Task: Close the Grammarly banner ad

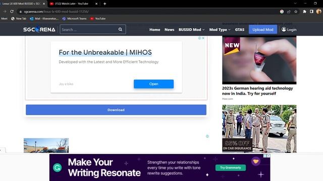Action: click(268, 156)
